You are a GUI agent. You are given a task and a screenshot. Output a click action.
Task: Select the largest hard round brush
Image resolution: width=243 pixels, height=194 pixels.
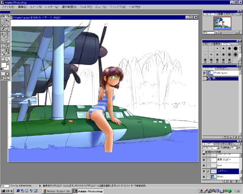[x=235, y=48]
